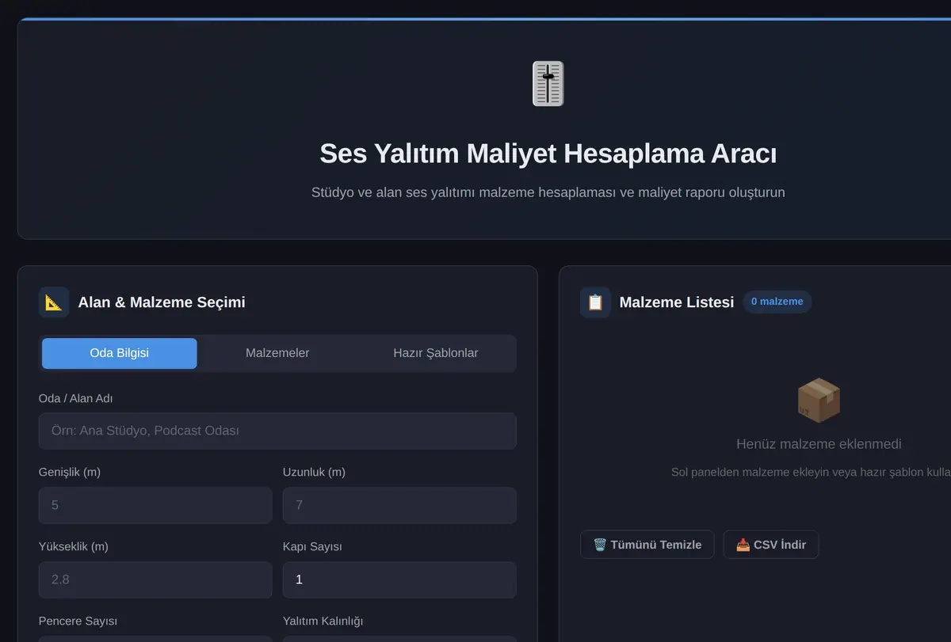Click the cardboard box icon in the empty list
This screenshot has width=951, height=642.
click(819, 400)
